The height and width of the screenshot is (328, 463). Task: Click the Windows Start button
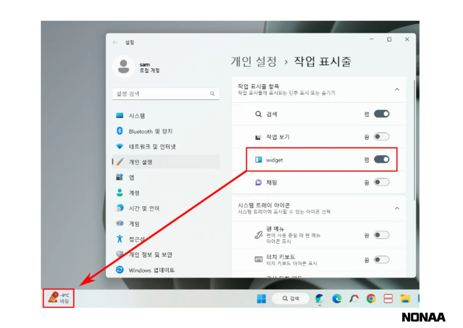tap(262, 299)
